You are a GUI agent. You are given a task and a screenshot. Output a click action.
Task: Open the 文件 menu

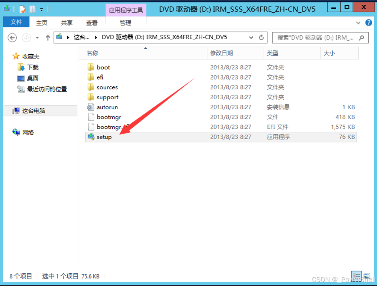(x=16, y=22)
